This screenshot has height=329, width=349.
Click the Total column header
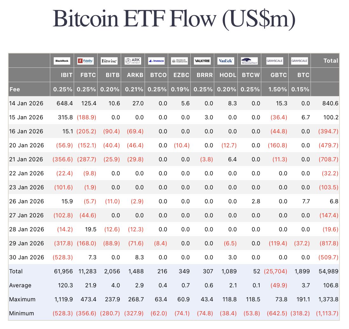[x=331, y=61]
